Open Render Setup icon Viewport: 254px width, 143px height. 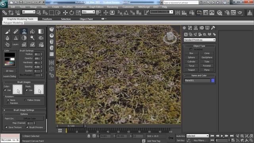227,13
